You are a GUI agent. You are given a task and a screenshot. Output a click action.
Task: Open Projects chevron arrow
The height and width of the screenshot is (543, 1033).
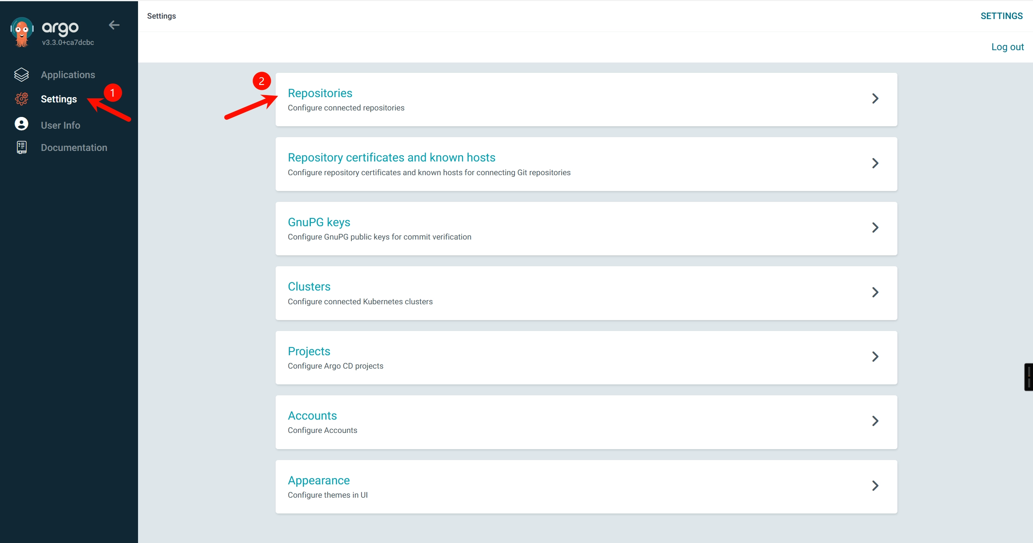click(875, 357)
